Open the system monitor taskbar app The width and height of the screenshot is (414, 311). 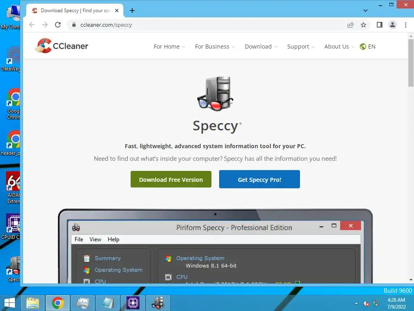point(82,303)
